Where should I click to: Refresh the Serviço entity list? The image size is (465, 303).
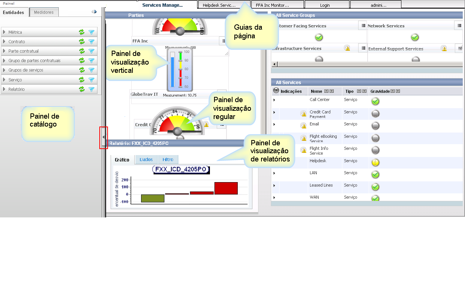tap(82, 80)
